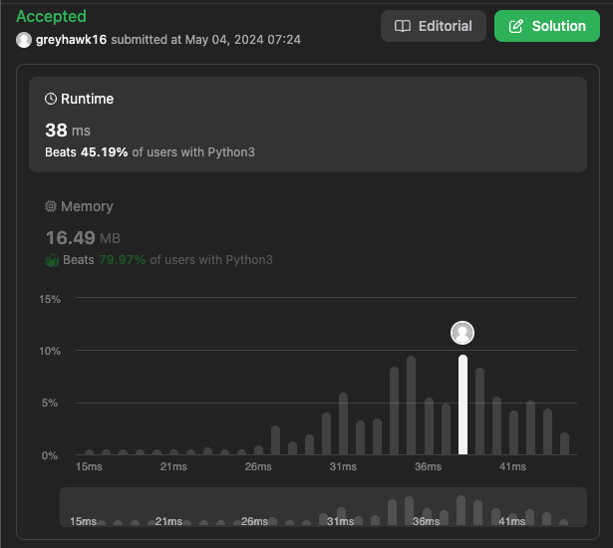Open the Editorial button
613x548 pixels.
pyautogui.click(x=434, y=26)
